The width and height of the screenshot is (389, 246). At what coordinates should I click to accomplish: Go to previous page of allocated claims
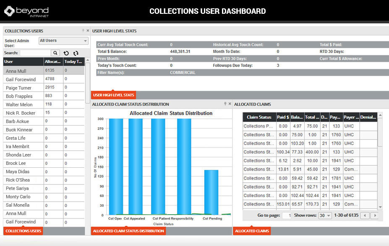365,215
